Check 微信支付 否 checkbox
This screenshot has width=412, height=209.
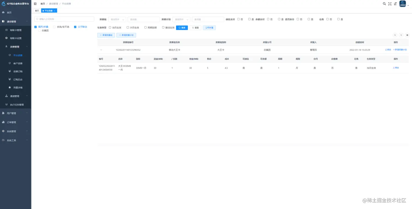[238, 19]
